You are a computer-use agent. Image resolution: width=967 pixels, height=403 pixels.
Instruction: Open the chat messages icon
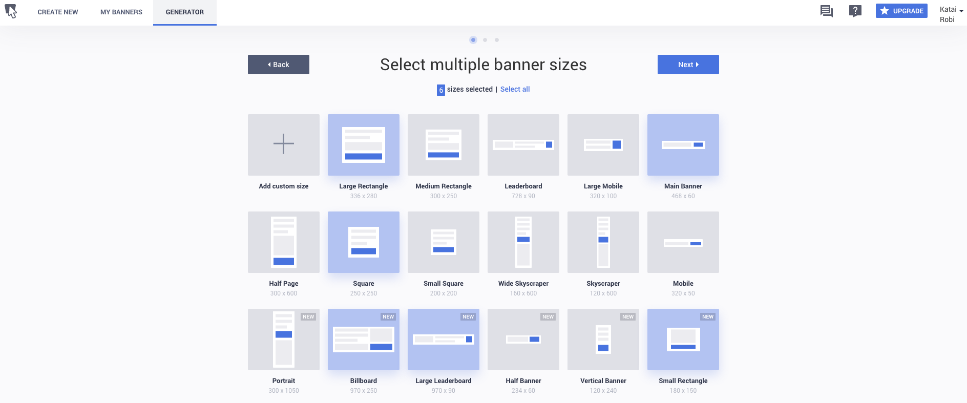pyautogui.click(x=826, y=11)
